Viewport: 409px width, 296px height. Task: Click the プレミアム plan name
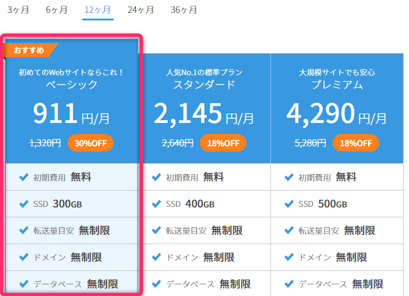(x=337, y=84)
